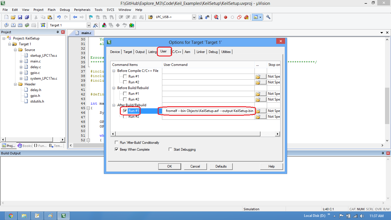Insert breakpoint using red dot icon
This screenshot has width=391, height=220.
[226, 17]
